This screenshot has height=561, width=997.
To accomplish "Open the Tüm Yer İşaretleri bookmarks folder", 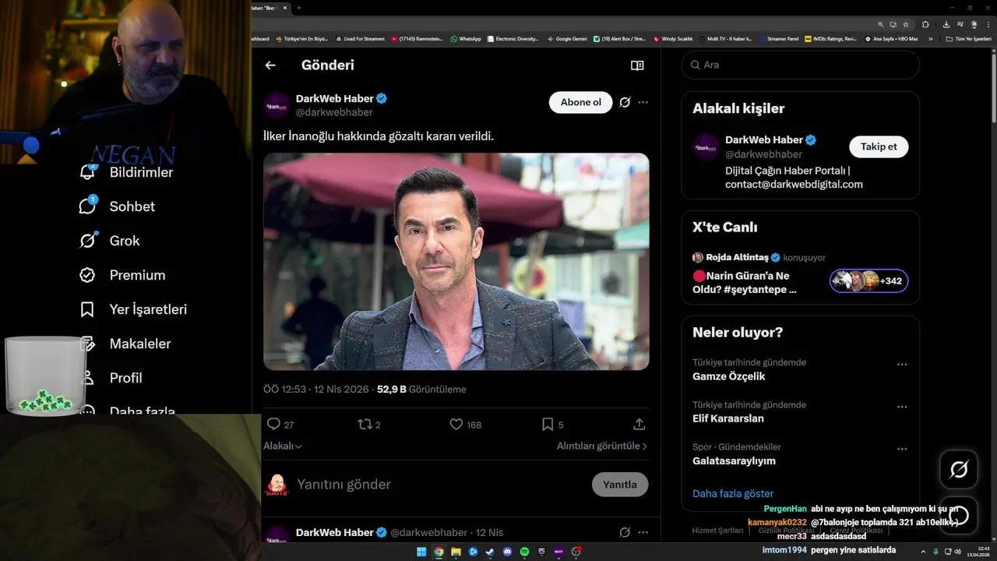I will 968,38.
